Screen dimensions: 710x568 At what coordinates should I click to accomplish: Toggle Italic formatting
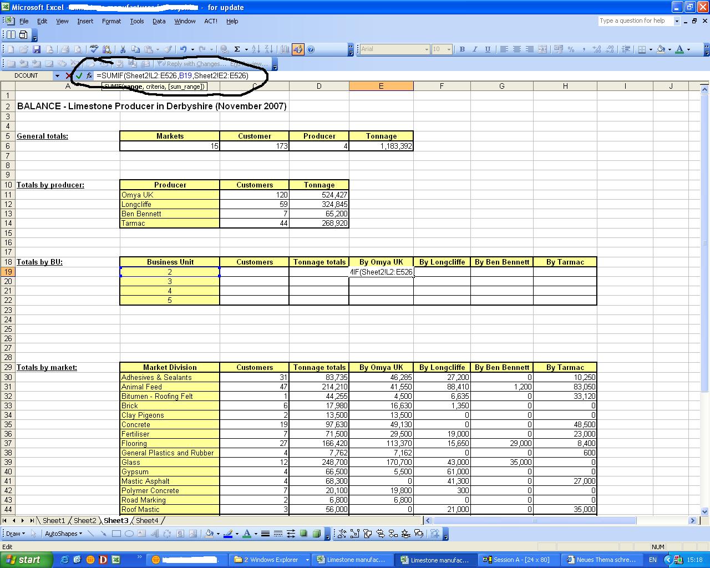tap(475, 49)
